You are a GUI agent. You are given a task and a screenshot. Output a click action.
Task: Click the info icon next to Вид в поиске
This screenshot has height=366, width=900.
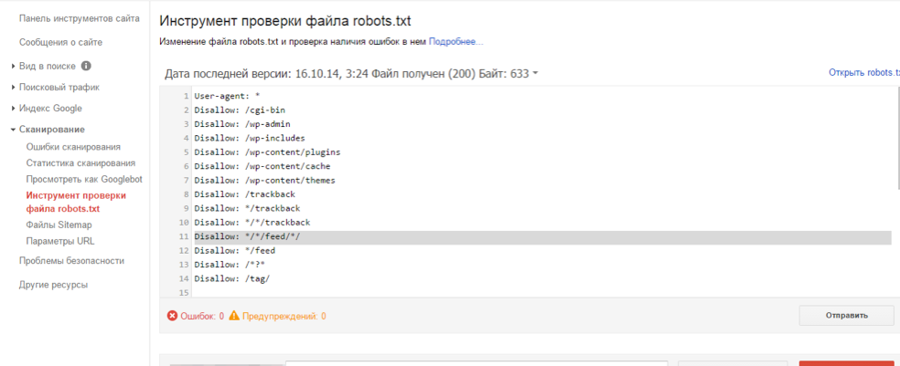click(x=86, y=66)
